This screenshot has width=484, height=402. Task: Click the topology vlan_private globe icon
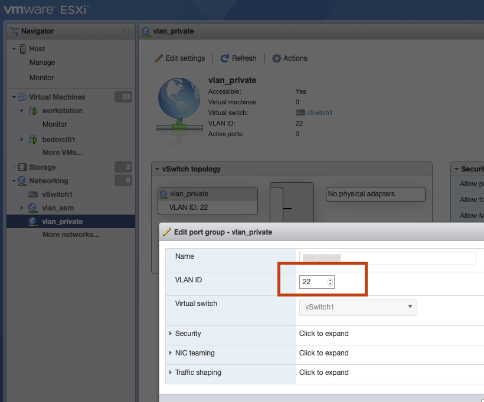tap(163, 194)
